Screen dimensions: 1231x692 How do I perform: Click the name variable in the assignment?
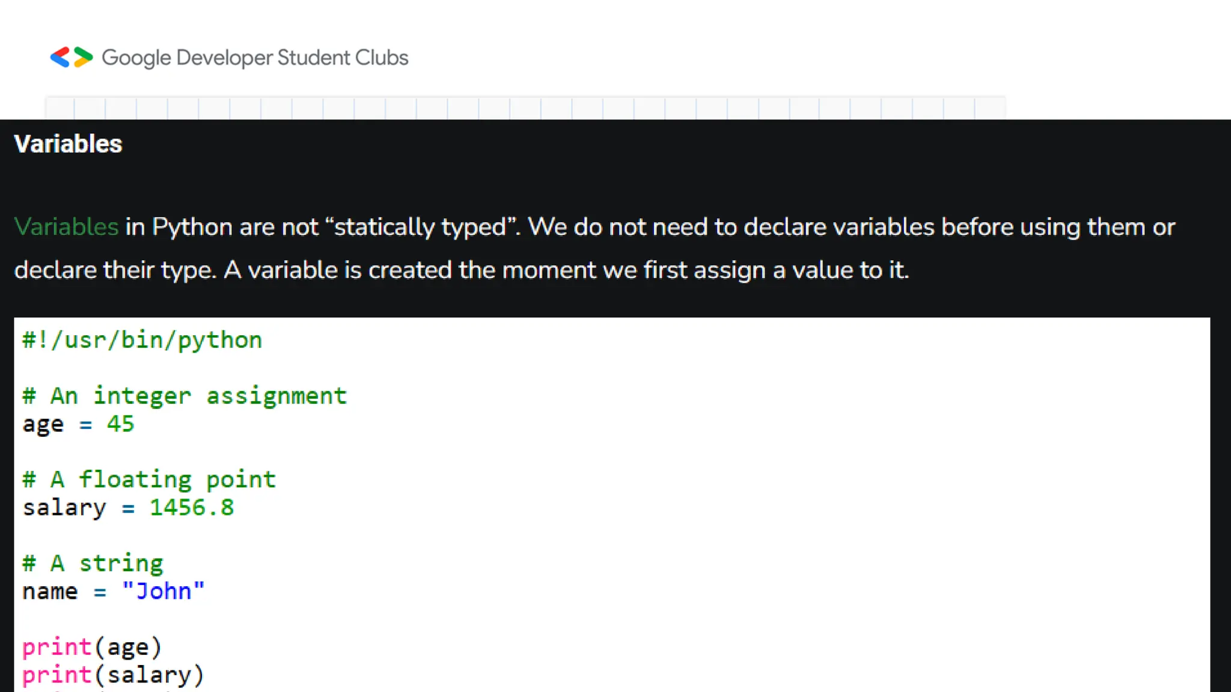pyautogui.click(x=50, y=591)
